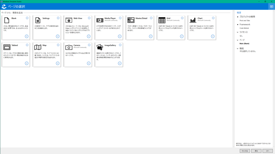Image resolution: width=275 pixels, height=154 pixels.
Task: Click the Blank page document icon
Action: point(7,20)
